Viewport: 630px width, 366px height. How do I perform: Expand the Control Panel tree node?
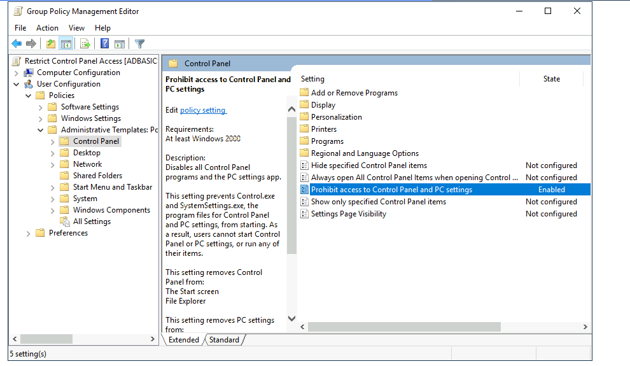pos(52,142)
